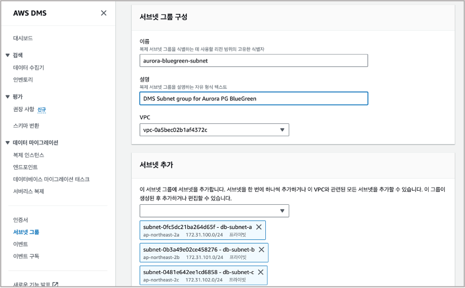Image resolution: width=465 pixels, height=288 pixels.
Task: Click the AWS DMS title
Action: click(x=30, y=13)
